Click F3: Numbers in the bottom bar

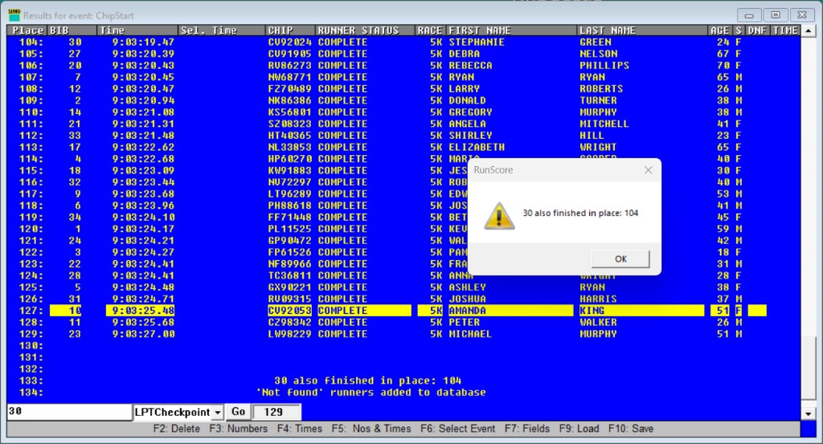tap(238, 429)
